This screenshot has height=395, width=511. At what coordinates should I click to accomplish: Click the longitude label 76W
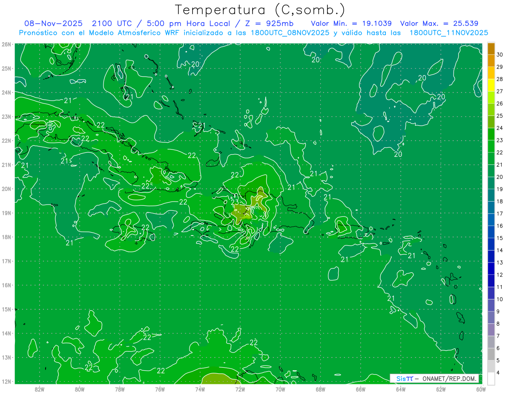[160, 389]
